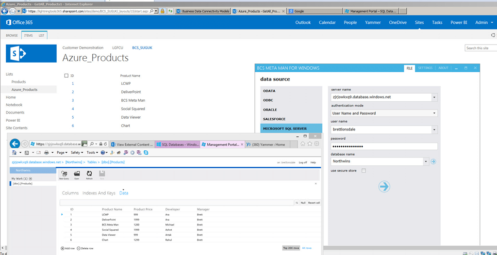Open SETTINGS in BCS Meta Man
The width and height of the screenshot is (497, 255).
coord(425,68)
